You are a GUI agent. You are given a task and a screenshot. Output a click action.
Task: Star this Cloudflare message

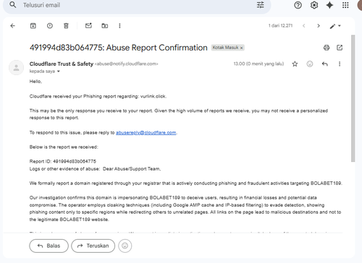(x=295, y=64)
